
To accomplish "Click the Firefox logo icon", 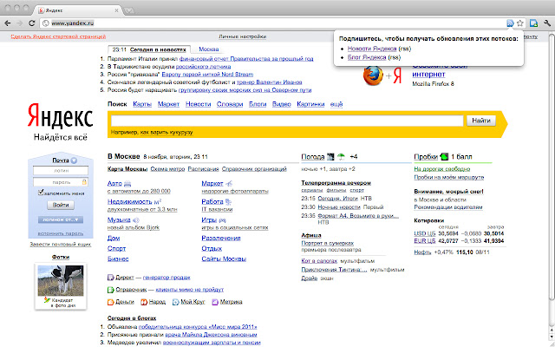I will click(373, 75).
